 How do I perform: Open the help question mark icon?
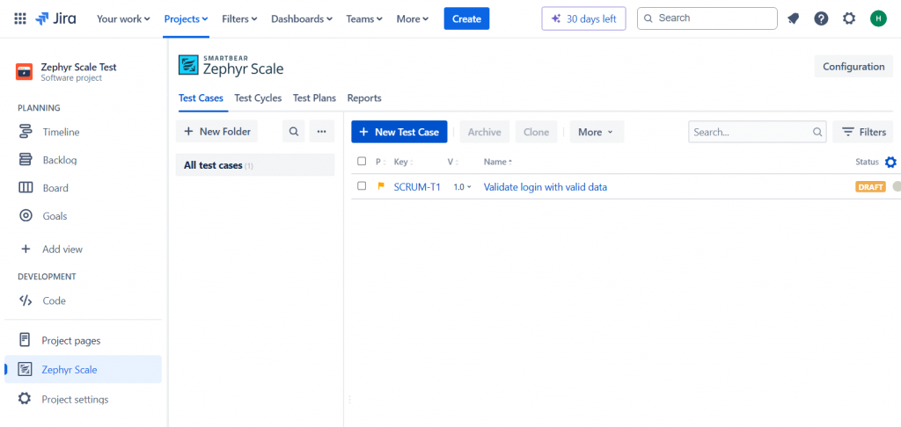(x=821, y=18)
